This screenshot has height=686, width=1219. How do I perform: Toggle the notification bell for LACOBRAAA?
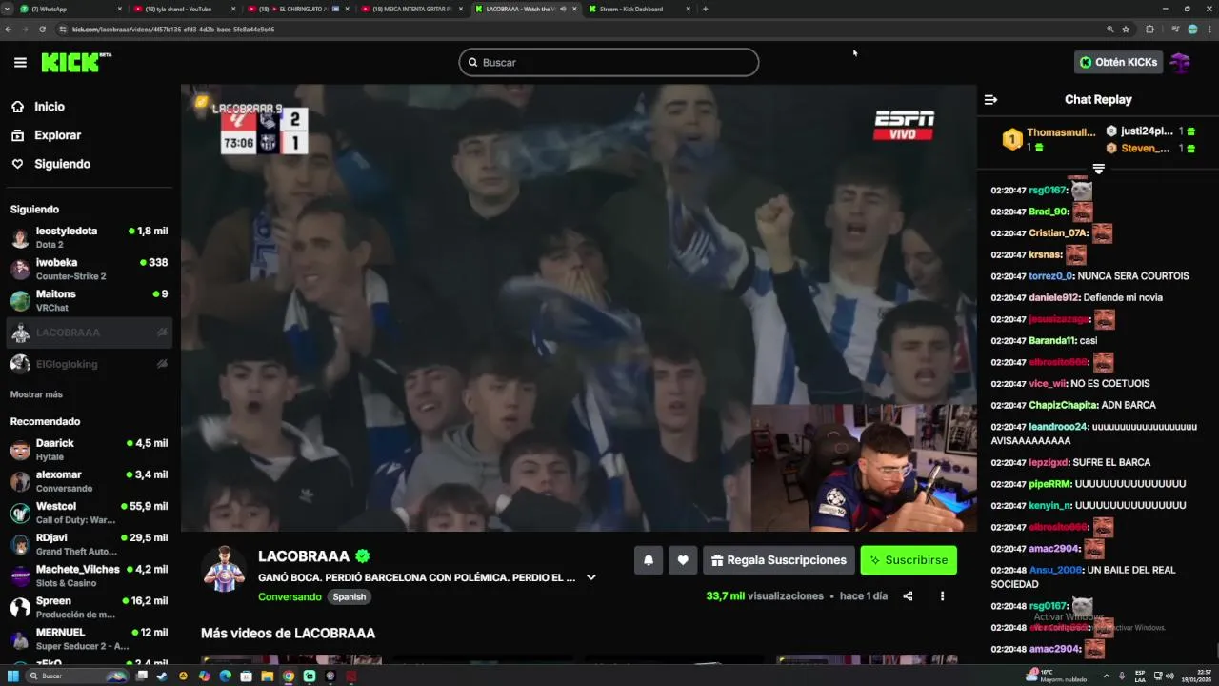click(x=649, y=560)
